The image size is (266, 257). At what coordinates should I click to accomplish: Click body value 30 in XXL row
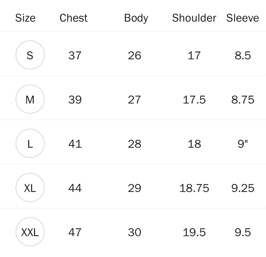pos(135,232)
